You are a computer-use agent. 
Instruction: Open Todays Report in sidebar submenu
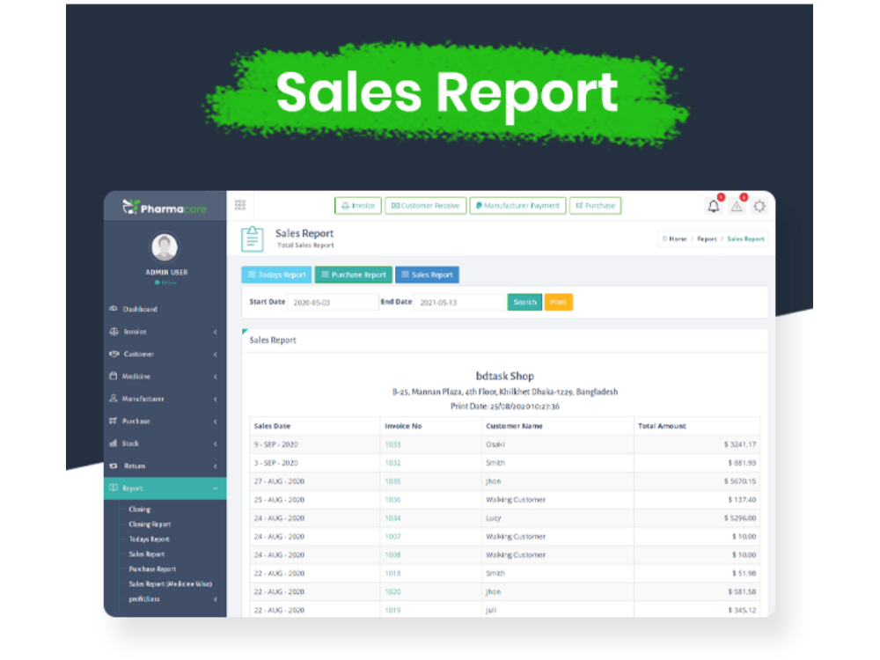click(x=149, y=539)
